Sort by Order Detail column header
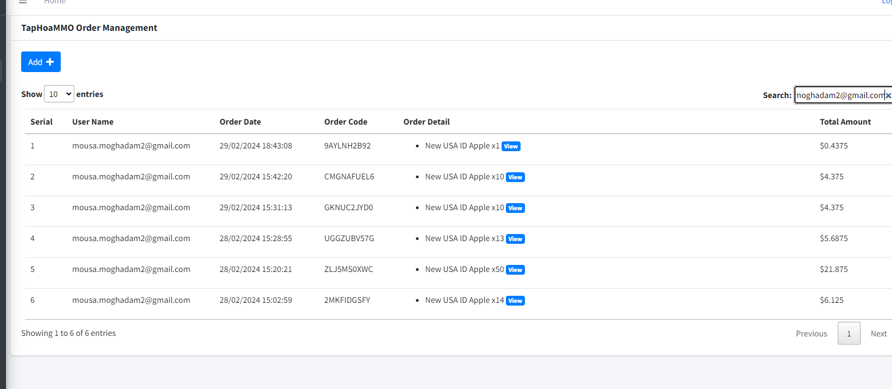This screenshot has height=389, width=892. tap(426, 122)
